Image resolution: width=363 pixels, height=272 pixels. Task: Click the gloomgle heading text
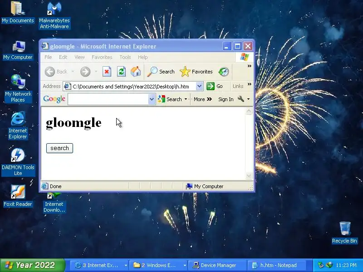pos(74,123)
